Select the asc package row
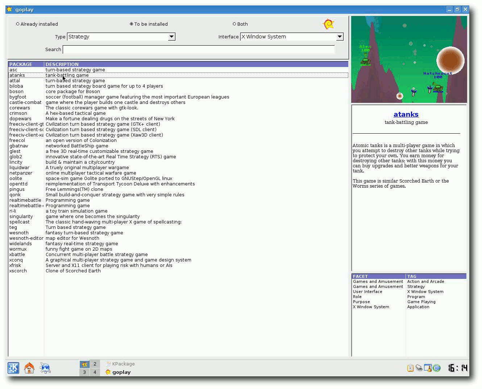The width and height of the screenshot is (482, 389). pyautogui.click(x=178, y=70)
